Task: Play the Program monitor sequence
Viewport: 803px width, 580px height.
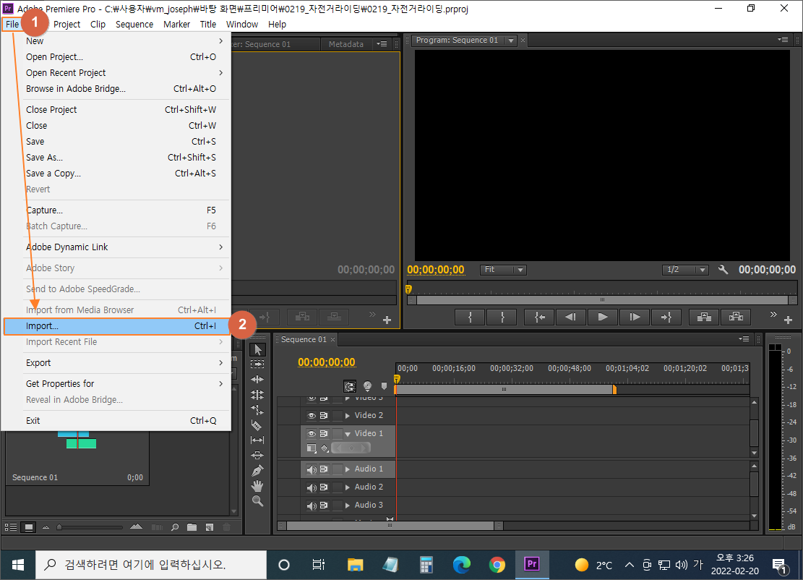Action: [603, 317]
